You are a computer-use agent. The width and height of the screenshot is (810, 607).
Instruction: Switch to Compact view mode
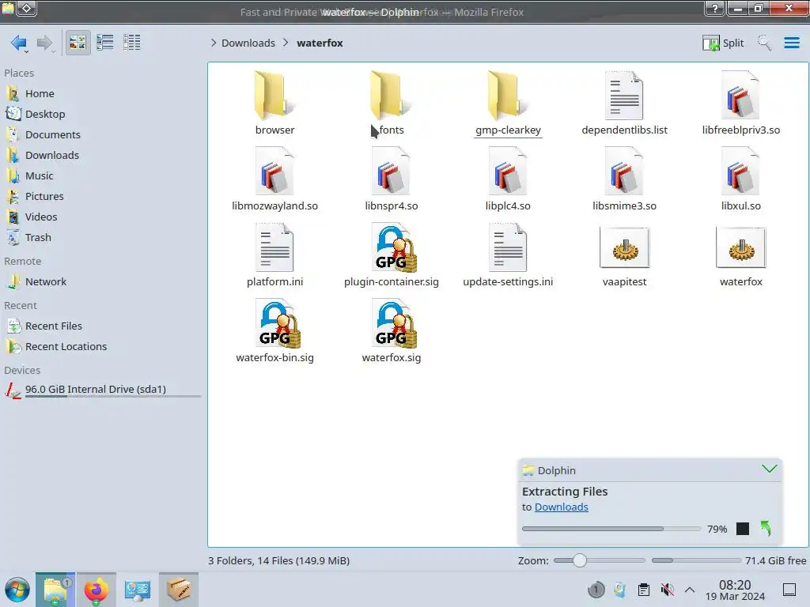(x=105, y=43)
